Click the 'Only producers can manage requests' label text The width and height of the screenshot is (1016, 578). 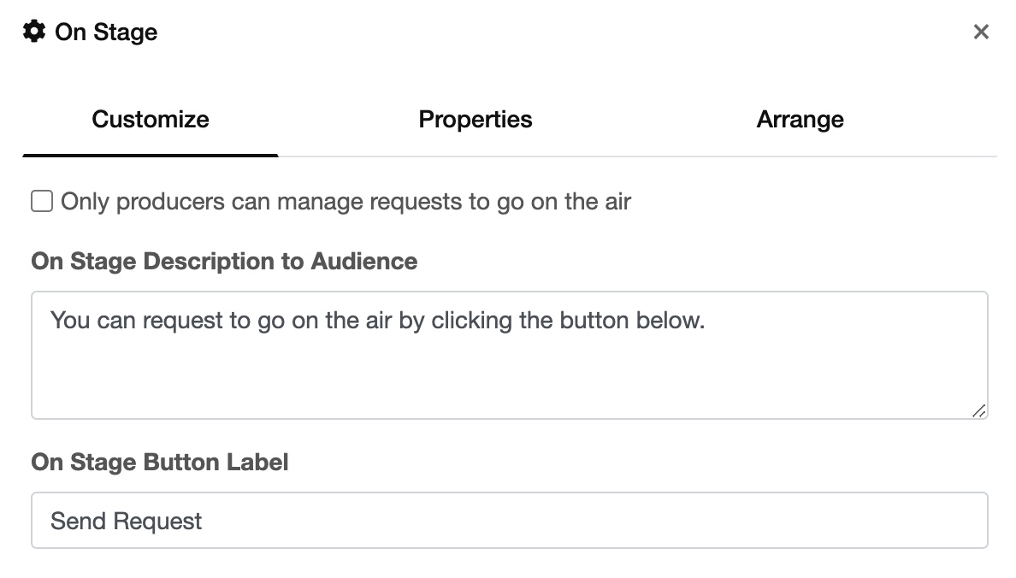pyautogui.click(x=346, y=202)
